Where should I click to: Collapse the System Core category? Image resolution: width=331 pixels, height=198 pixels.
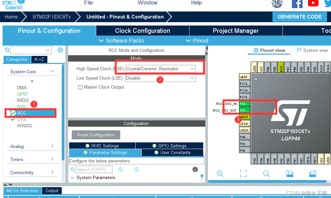52,71
